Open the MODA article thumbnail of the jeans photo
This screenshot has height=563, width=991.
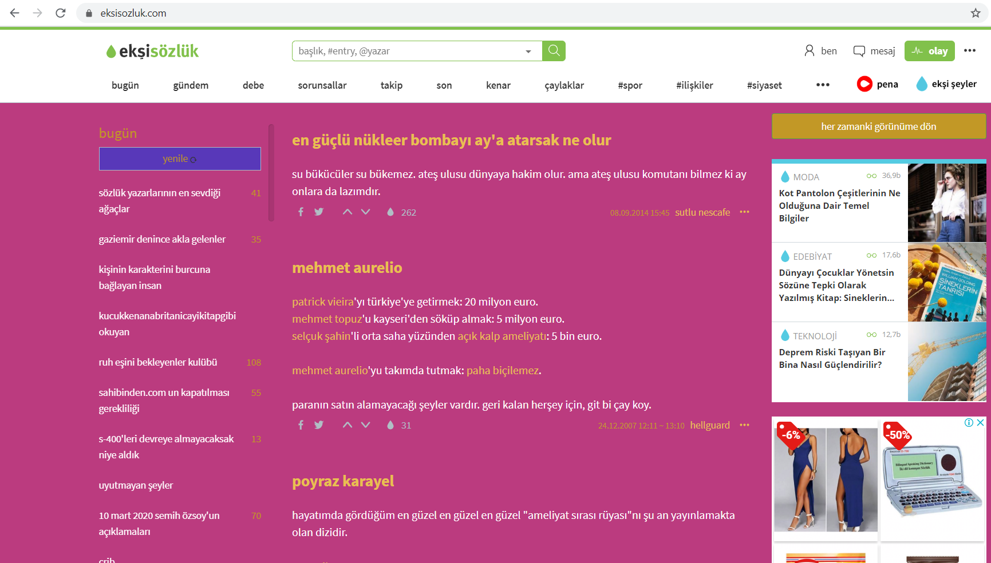(947, 203)
